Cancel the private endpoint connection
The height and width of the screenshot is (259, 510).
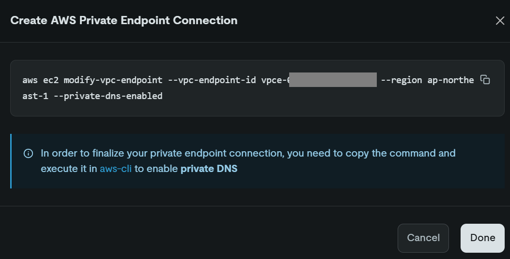coord(423,238)
